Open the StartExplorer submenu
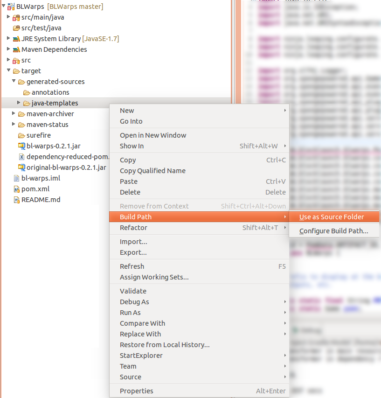Viewport: 381px width, 398px height. click(199, 356)
